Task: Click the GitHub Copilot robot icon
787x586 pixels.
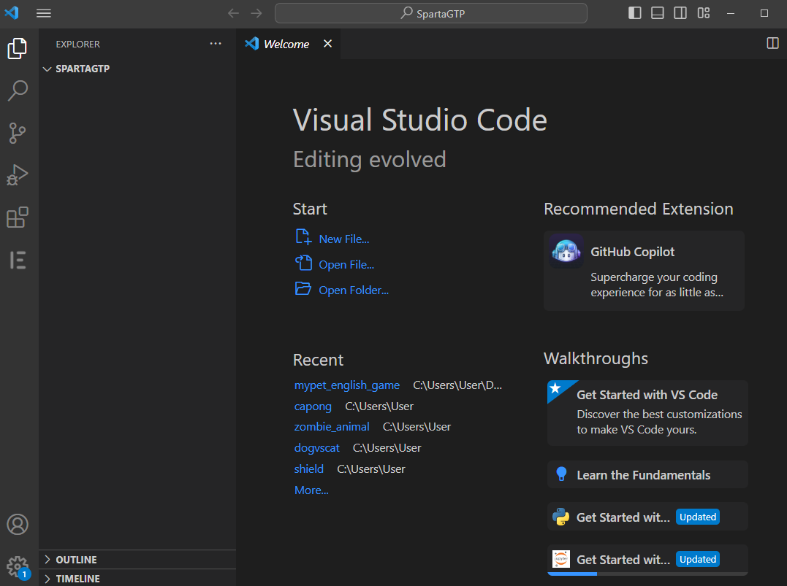Action: point(566,250)
